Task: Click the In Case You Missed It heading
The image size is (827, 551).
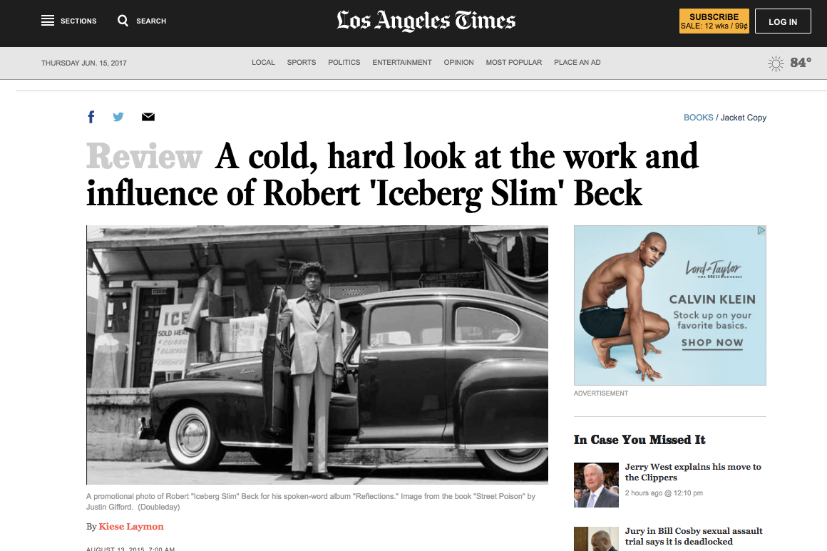Action: coord(639,440)
